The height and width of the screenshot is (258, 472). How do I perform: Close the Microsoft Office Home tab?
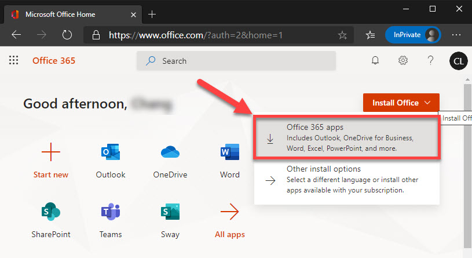coord(133,14)
